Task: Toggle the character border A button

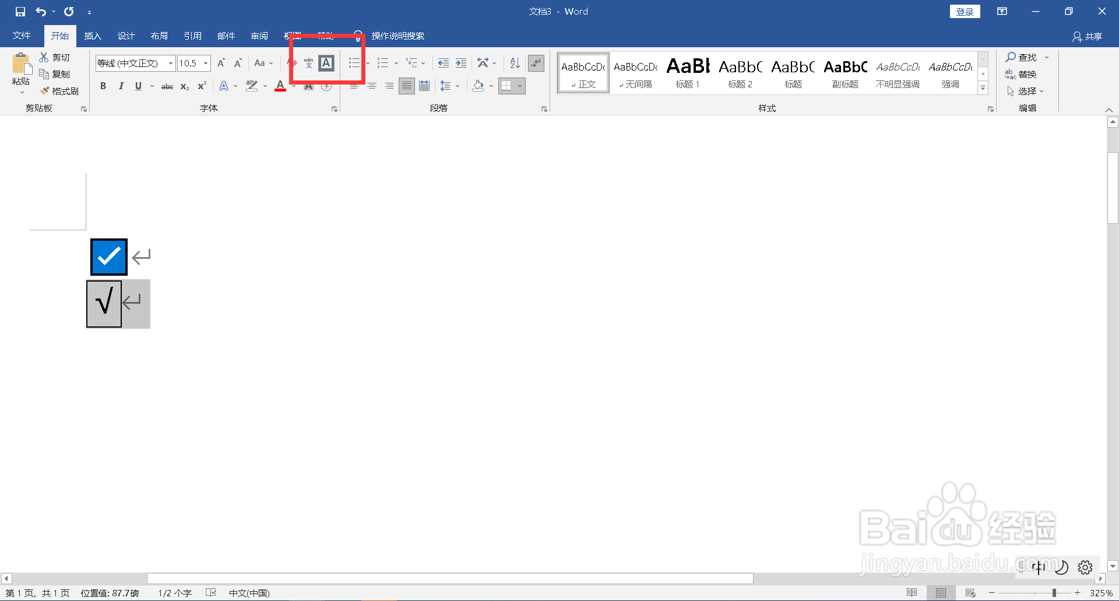Action: click(x=326, y=63)
